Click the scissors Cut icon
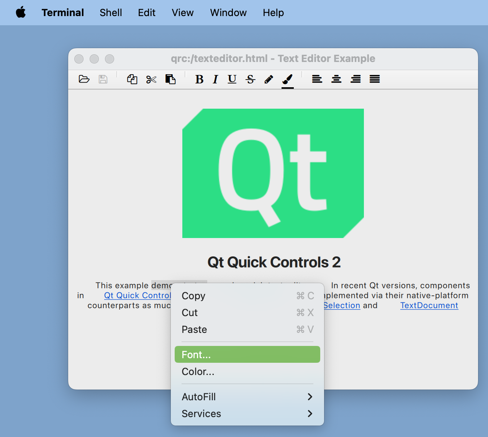Screen dimensions: 488x437 click(x=151, y=79)
